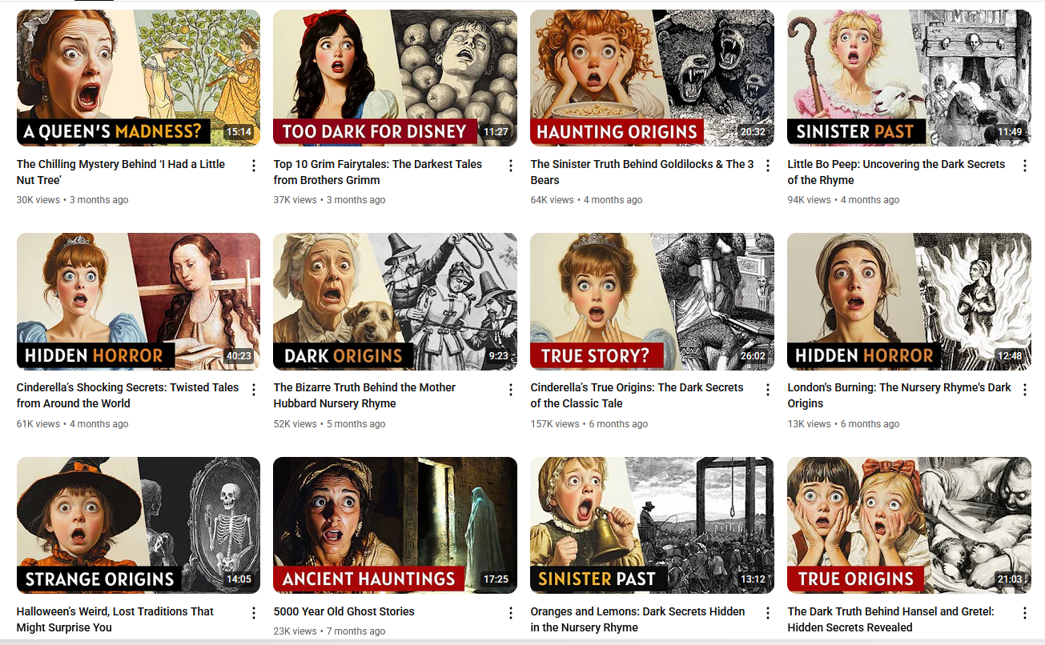The image size is (1045, 645).
Task: Open the 'Haunting Origins' Goldilocks thumbnail
Action: point(652,78)
